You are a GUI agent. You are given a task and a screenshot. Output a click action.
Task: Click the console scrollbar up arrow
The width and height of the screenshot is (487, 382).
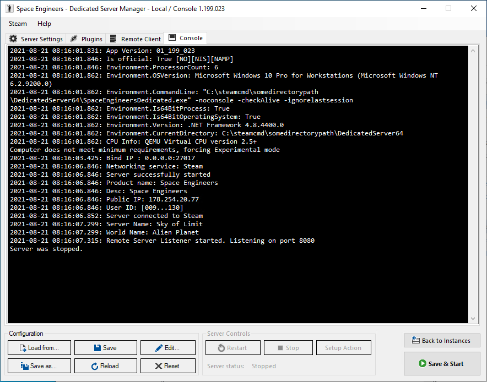[473, 50]
